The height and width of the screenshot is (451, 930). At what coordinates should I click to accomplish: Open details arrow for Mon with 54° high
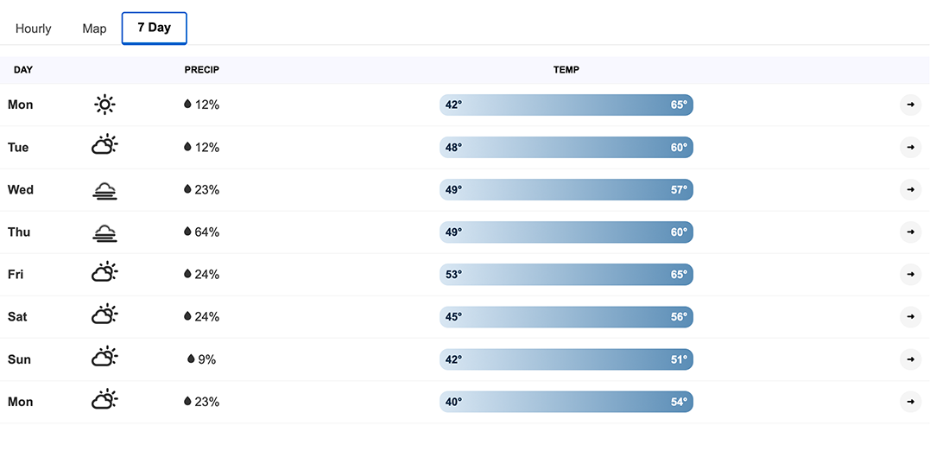(910, 402)
